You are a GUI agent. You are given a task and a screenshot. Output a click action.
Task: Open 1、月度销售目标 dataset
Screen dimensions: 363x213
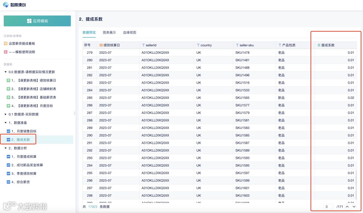24,131
